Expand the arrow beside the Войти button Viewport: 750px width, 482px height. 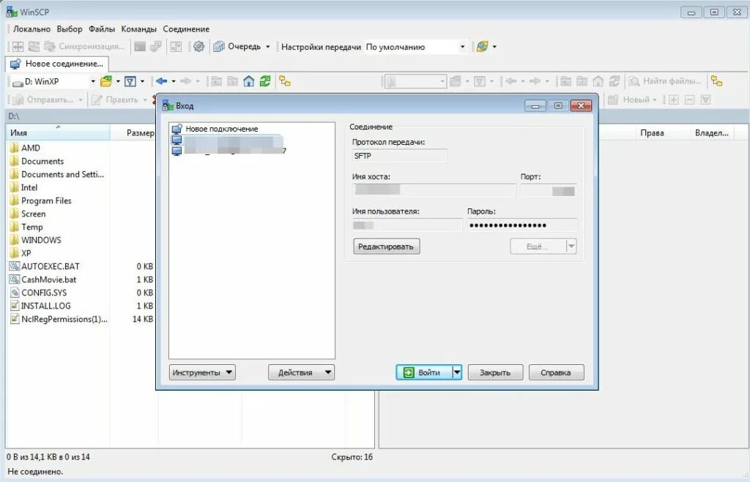point(457,372)
